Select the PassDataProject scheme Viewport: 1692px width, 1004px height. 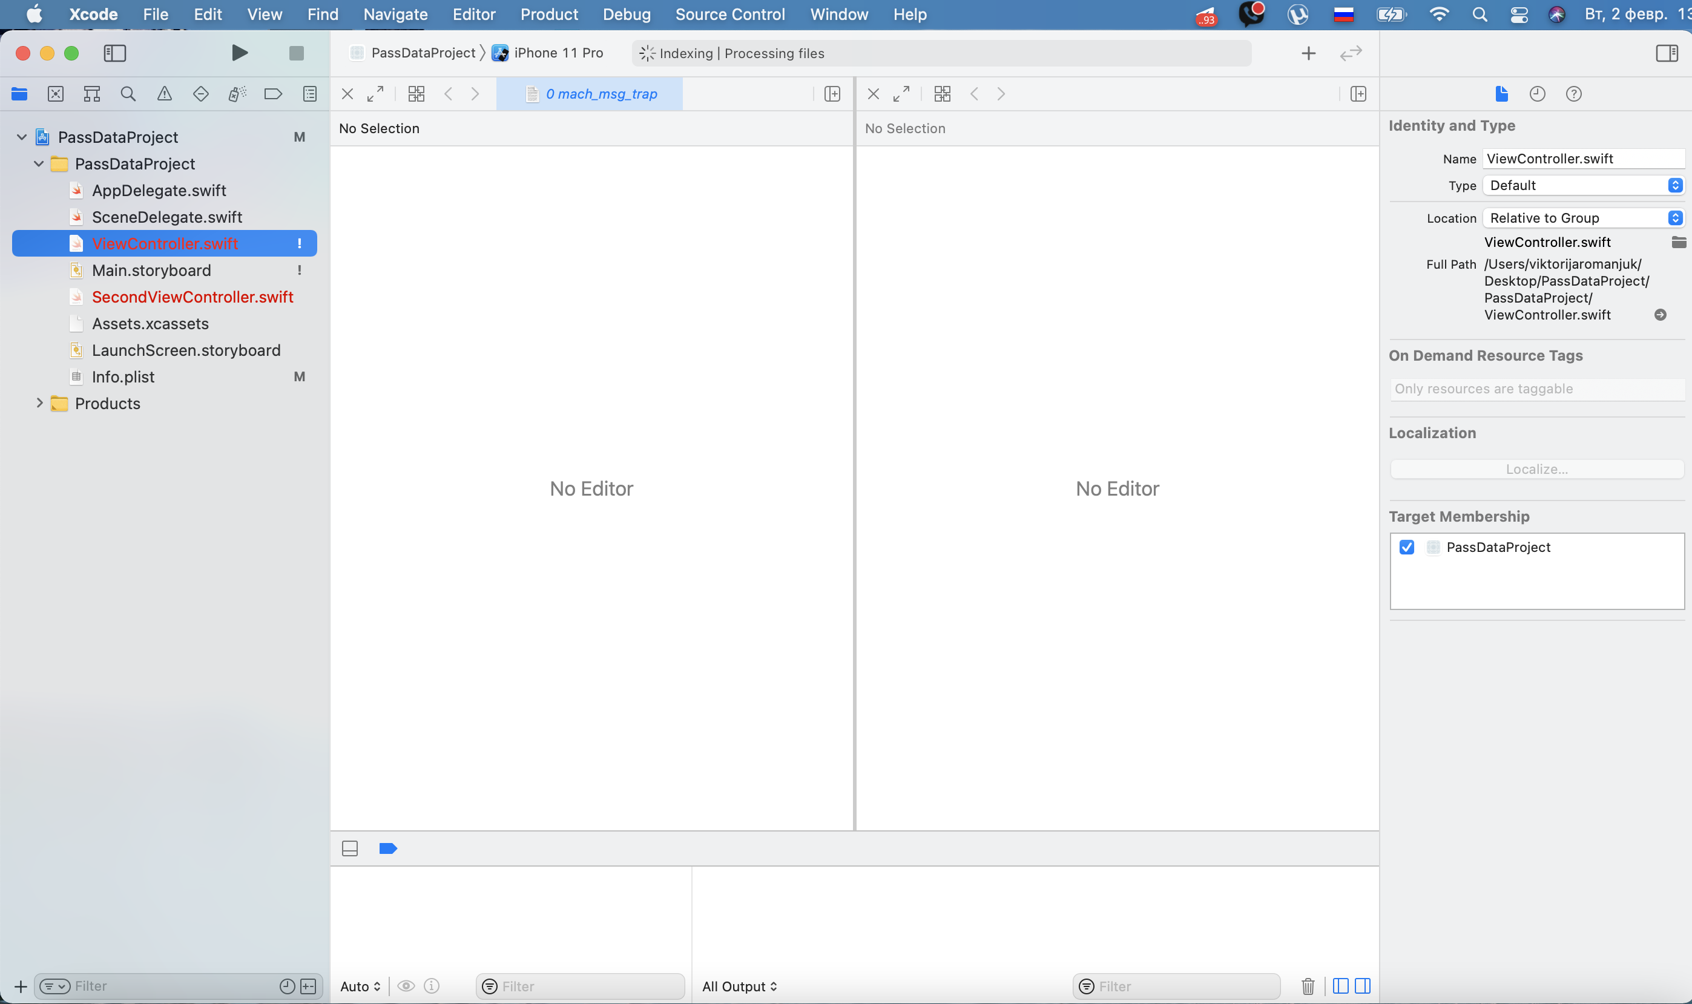tap(413, 53)
